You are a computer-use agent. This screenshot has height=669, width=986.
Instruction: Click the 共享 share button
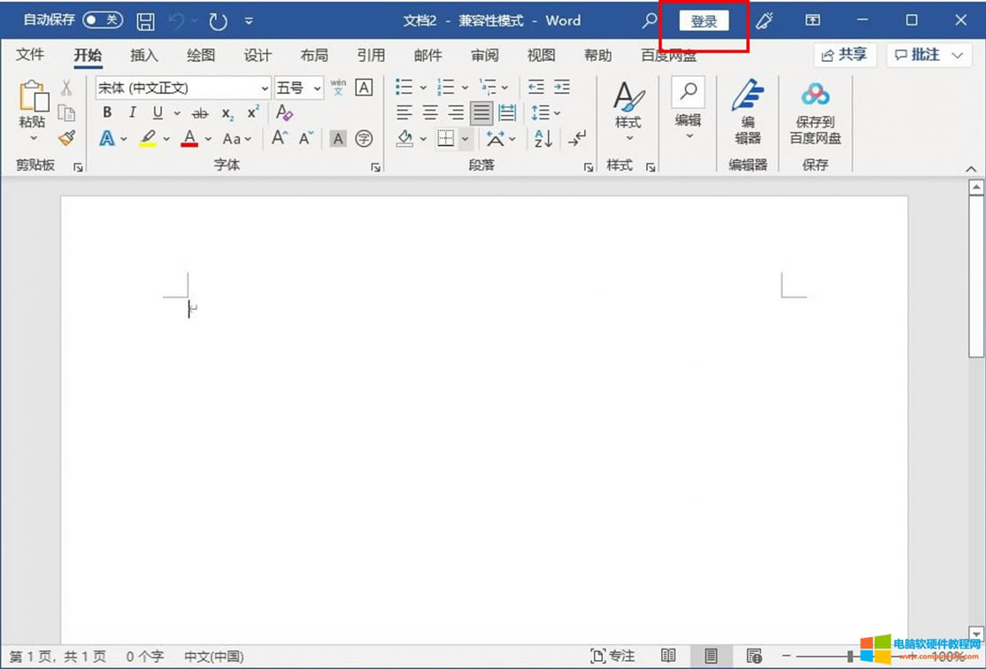click(844, 55)
